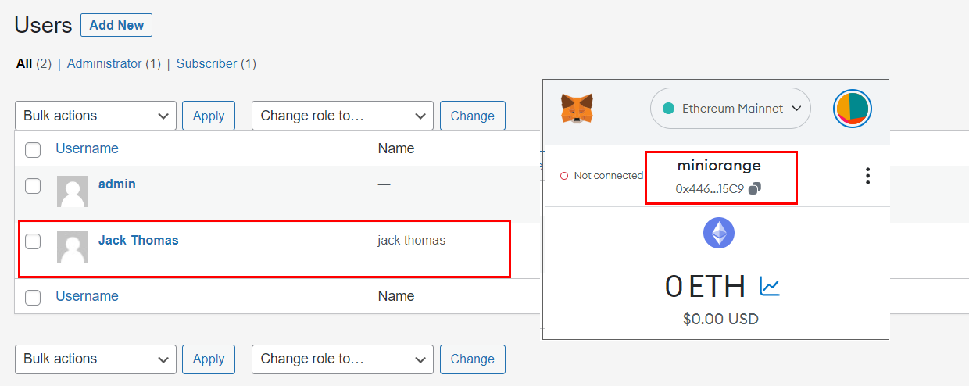Click the bottom Apply button
Image resolution: width=969 pixels, height=386 pixels.
(209, 359)
